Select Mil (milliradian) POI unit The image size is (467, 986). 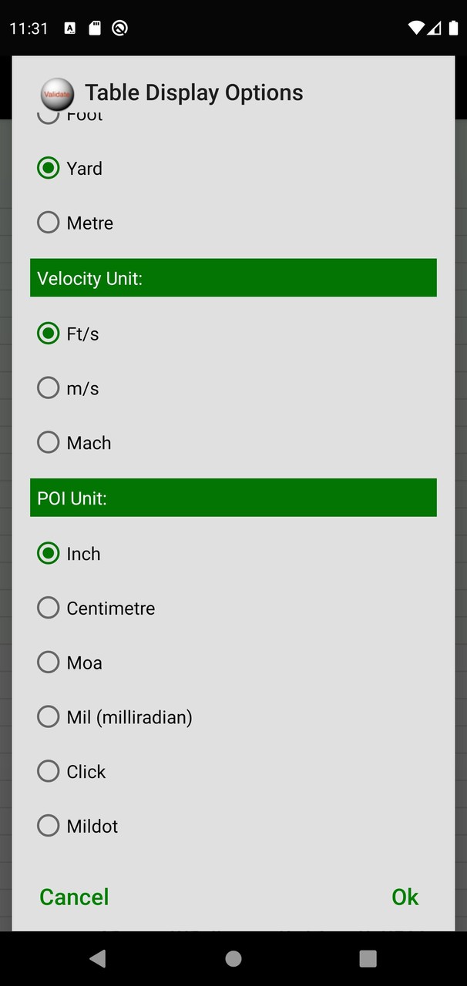(x=48, y=716)
